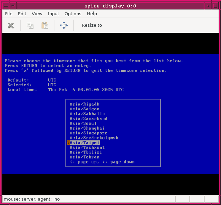Click the copy icon in toolbar
The height and width of the screenshot is (205, 221).
30,25
